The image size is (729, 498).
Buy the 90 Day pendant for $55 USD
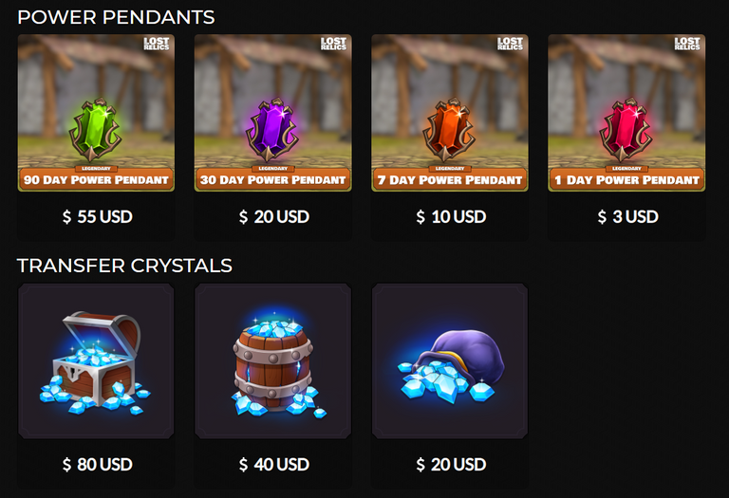click(97, 216)
